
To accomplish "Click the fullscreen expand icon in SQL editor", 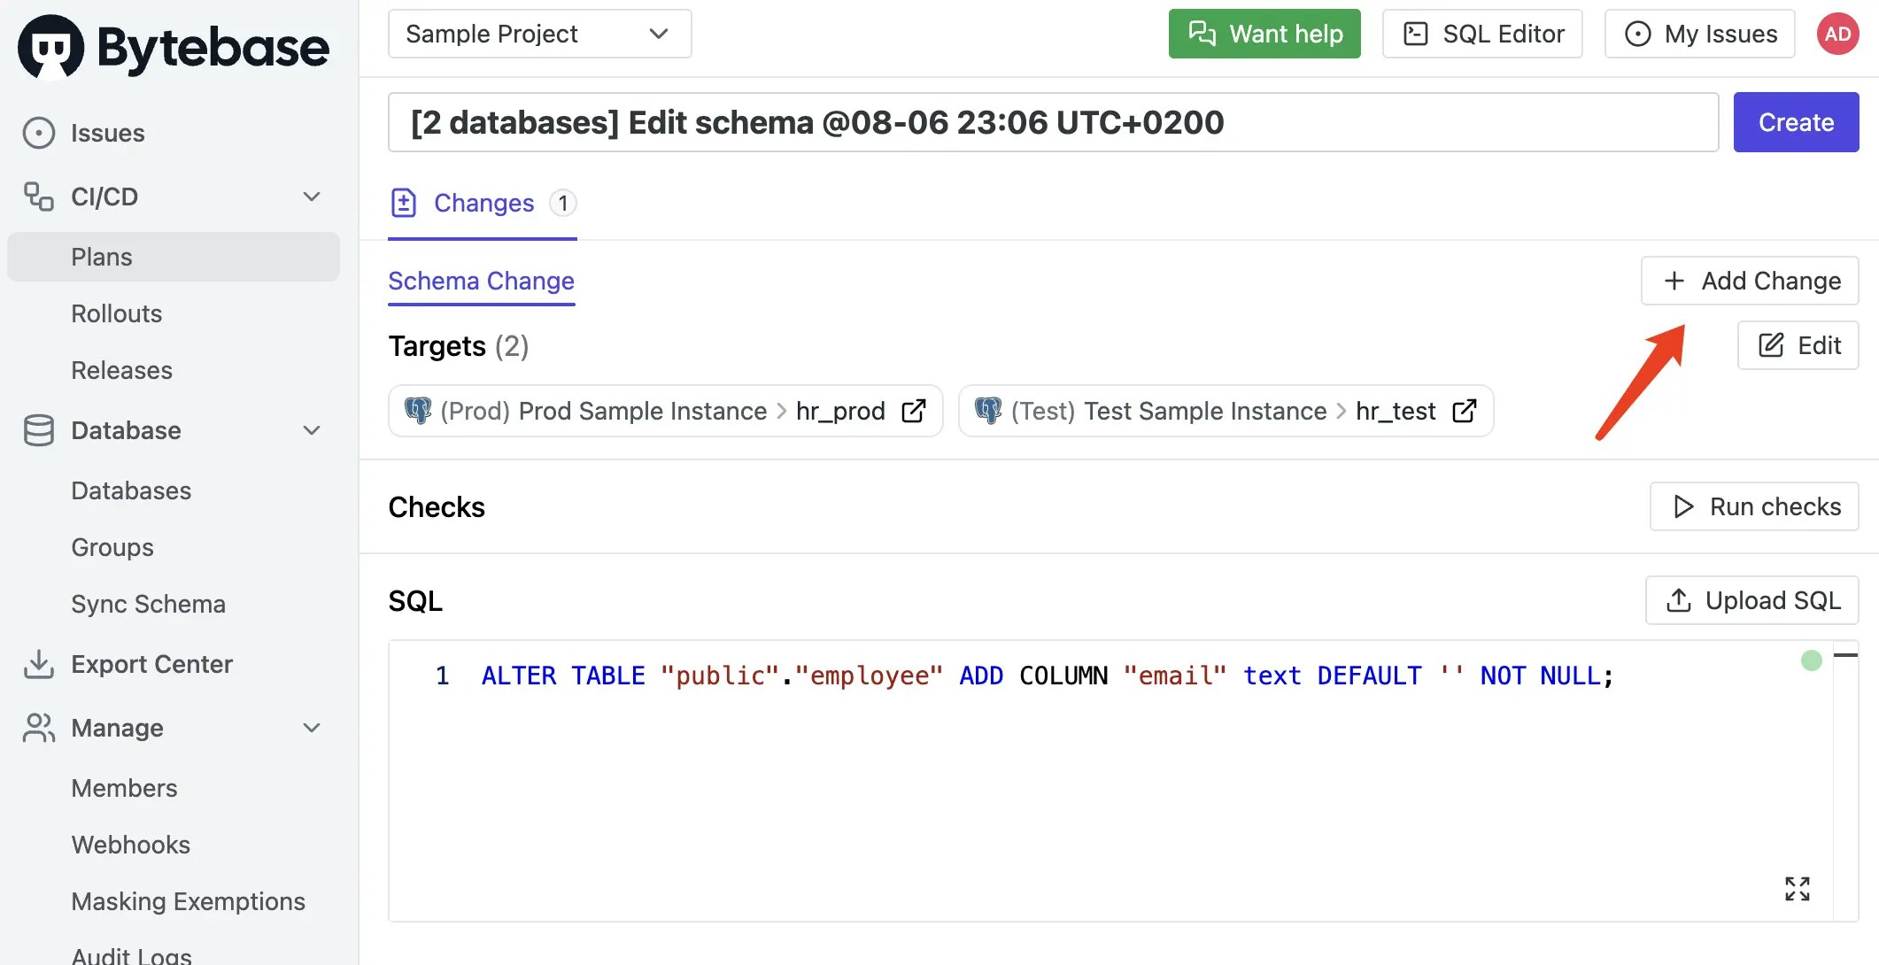I will 1798,888.
